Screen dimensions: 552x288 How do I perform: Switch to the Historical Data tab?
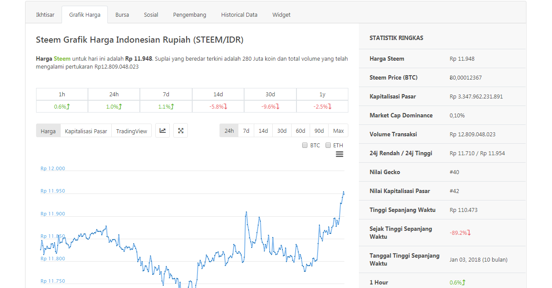[x=239, y=15]
